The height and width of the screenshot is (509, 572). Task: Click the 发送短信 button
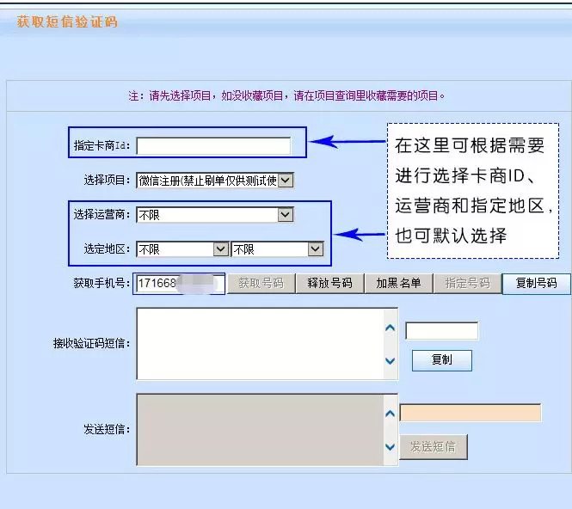[x=434, y=446]
